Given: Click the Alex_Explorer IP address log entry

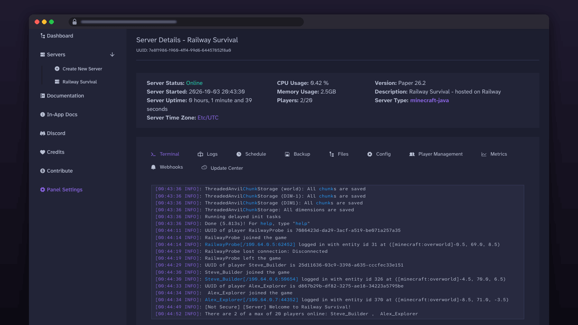Looking at the screenshot, I should pyautogui.click(x=251, y=300).
